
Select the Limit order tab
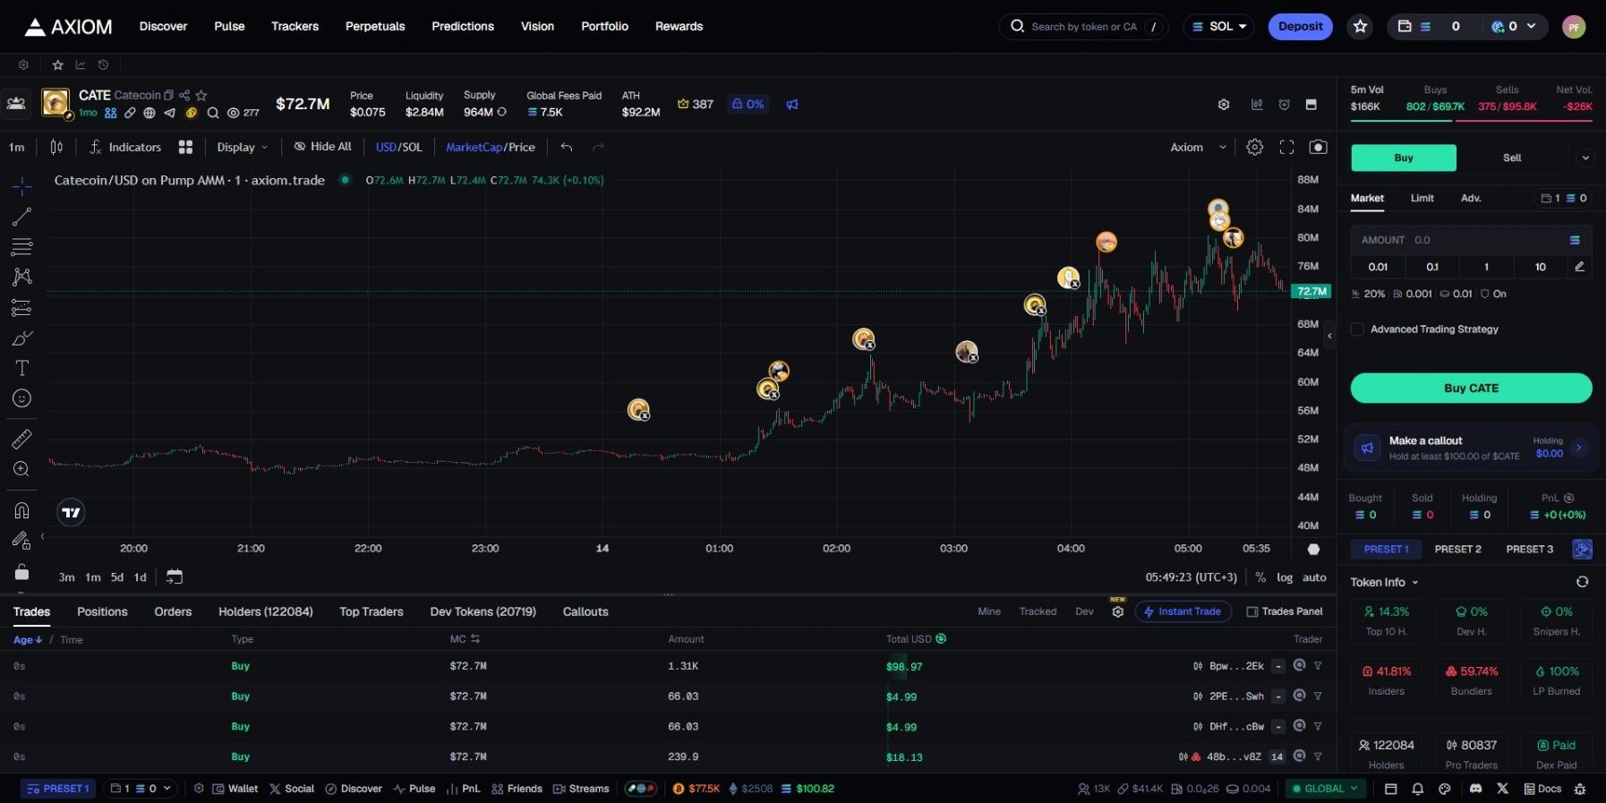click(x=1422, y=198)
